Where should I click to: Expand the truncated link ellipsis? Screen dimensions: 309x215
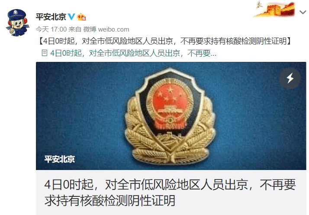point(213,54)
